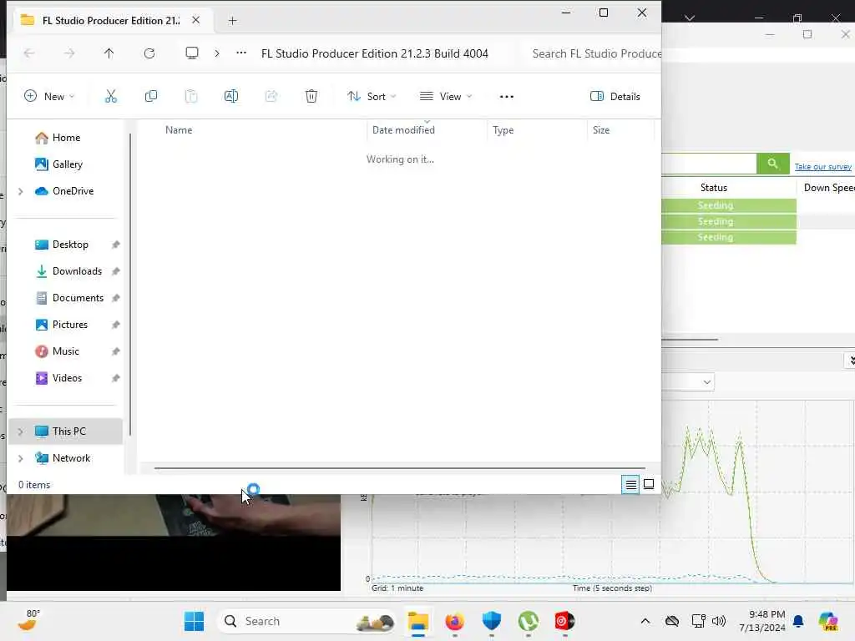Image resolution: width=855 pixels, height=641 pixels.
Task: Show hidden system tray icons
Action: pos(645,621)
